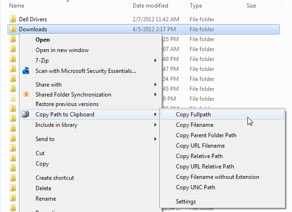Click File folder type in Dell Drivers row
The height and width of the screenshot is (212, 292).
click(x=202, y=19)
